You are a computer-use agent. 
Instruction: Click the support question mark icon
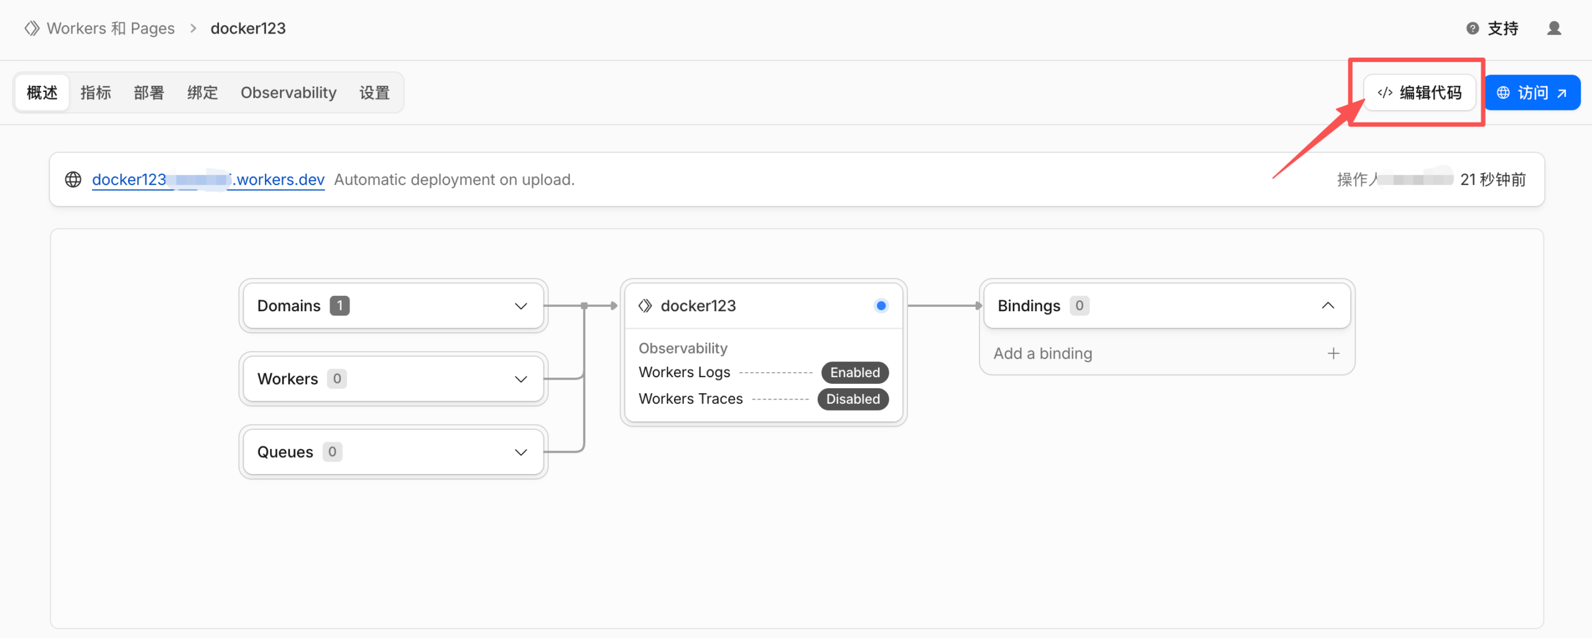(1472, 29)
